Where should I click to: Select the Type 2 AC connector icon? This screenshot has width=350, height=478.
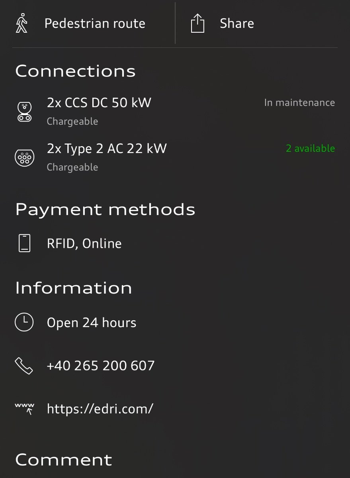click(x=25, y=157)
